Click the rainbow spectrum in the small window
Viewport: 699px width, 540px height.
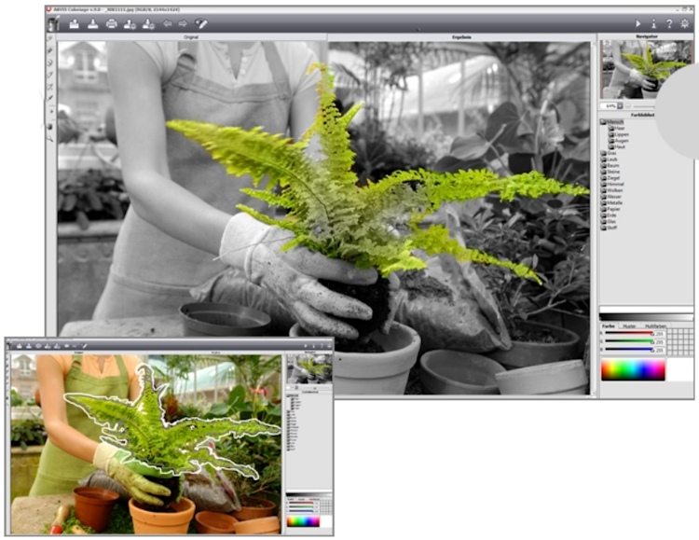(303, 521)
